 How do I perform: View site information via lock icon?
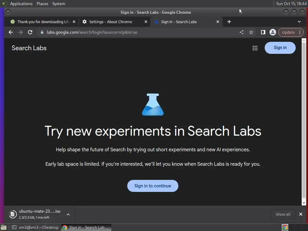pyautogui.click(x=42, y=32)
